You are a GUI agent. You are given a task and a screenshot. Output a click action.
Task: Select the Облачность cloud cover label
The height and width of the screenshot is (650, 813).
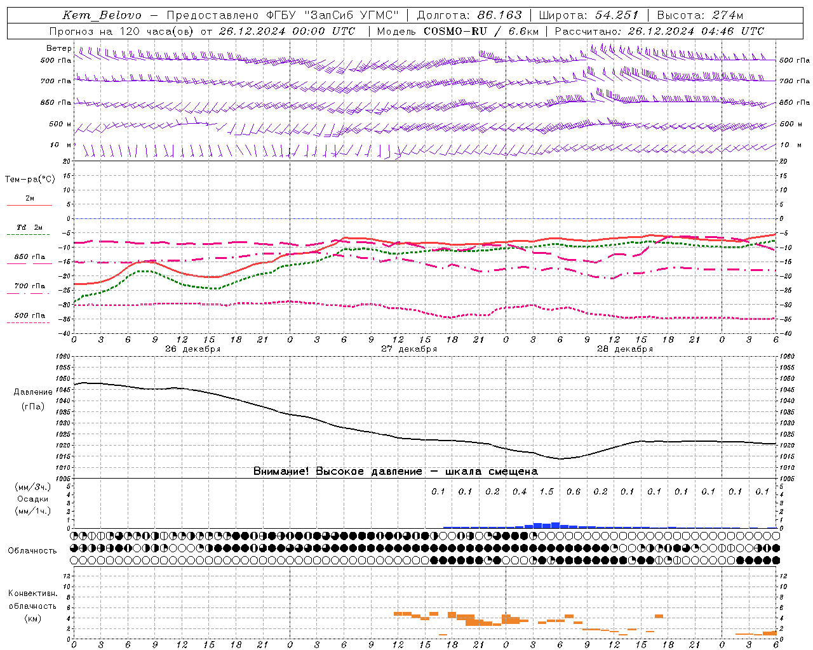(32, 550)
